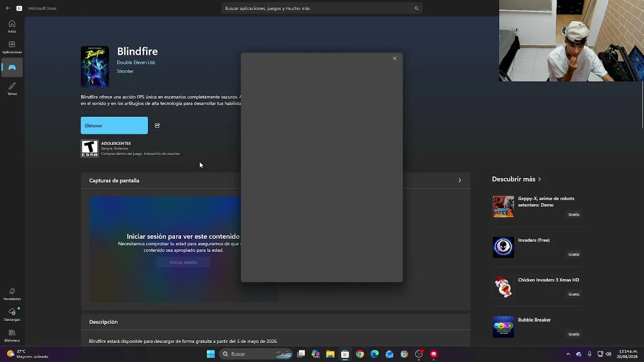Go back with the Store back arrow

[8, 8]
